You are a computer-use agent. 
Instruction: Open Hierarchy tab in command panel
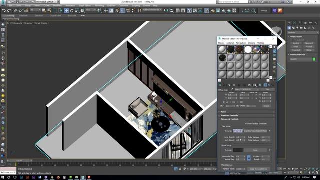point(300,23)
